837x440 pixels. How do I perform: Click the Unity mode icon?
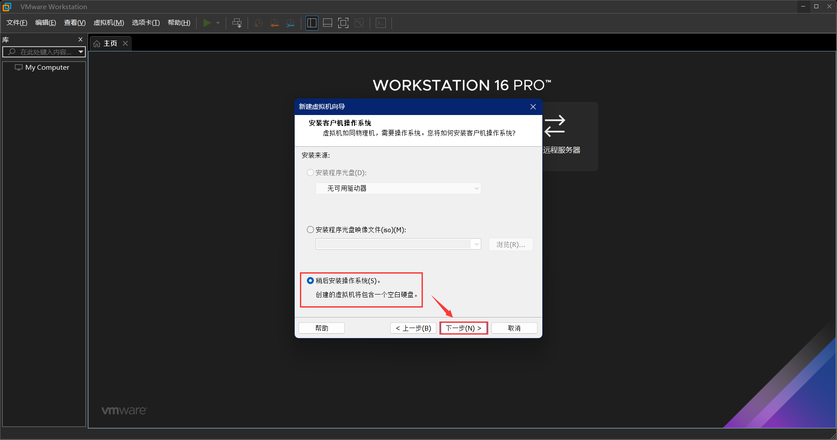(x=359, y=23)
